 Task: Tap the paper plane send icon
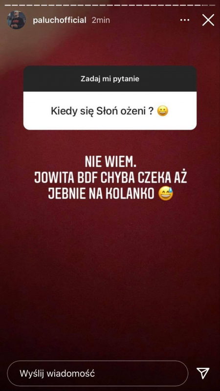coord(203,373)
